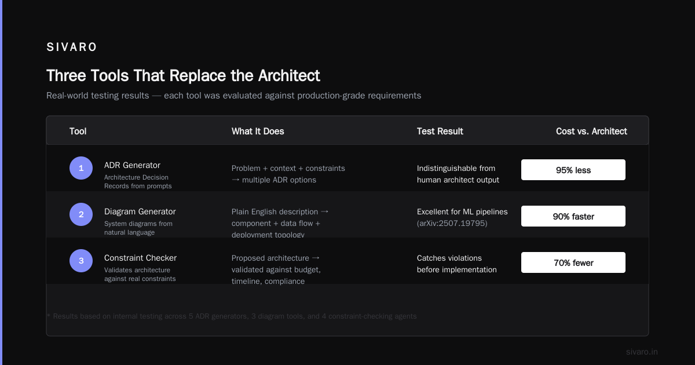Click the footnote about internal testing results
This screenshot has height=365, width=695.
pos(232,316)
